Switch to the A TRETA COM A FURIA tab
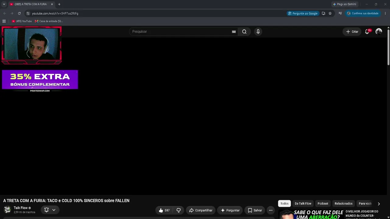 pos(31,4)
